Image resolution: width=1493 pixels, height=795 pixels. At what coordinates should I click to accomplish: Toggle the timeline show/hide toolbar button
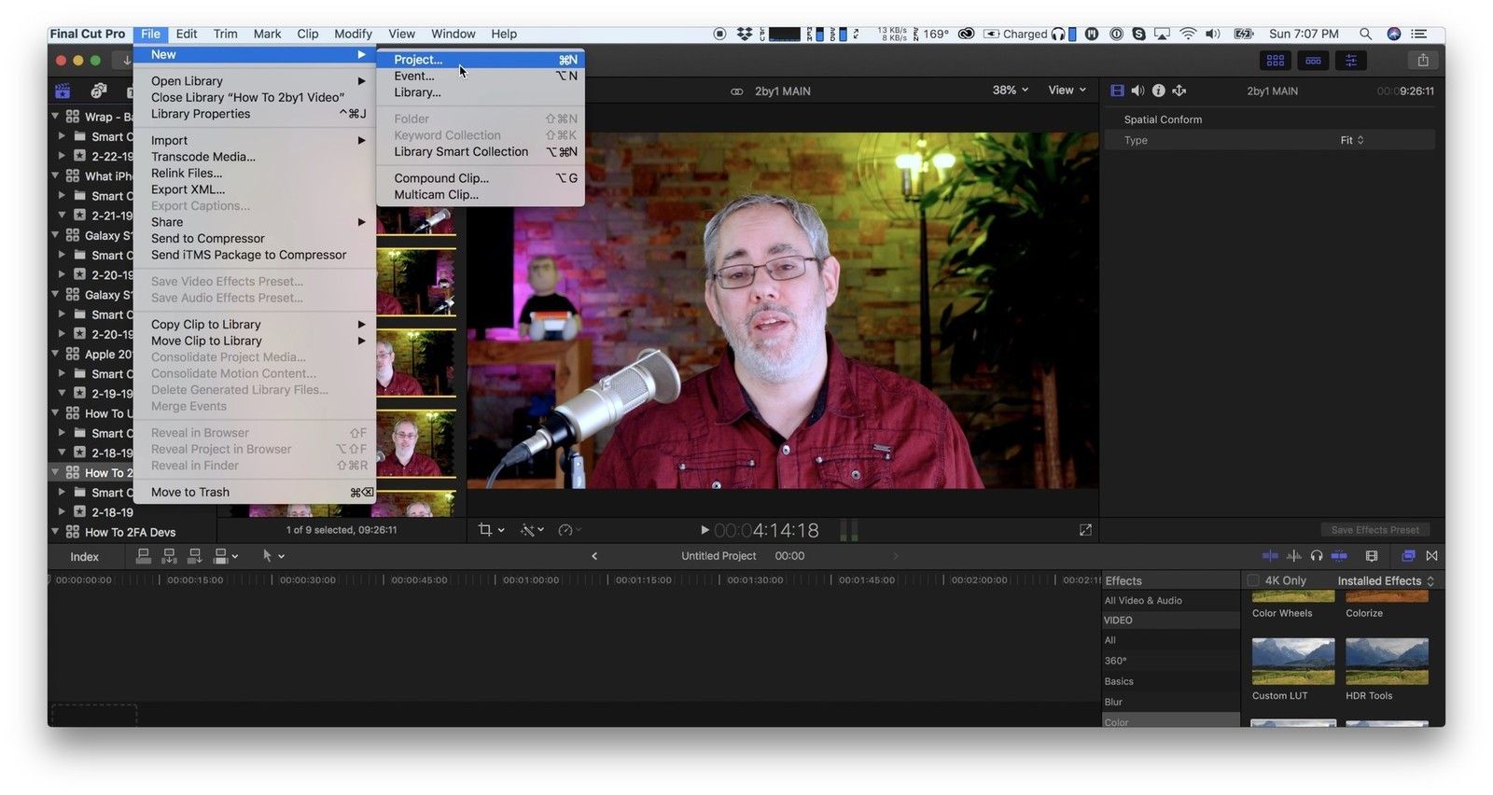(x=1313, y=61)
